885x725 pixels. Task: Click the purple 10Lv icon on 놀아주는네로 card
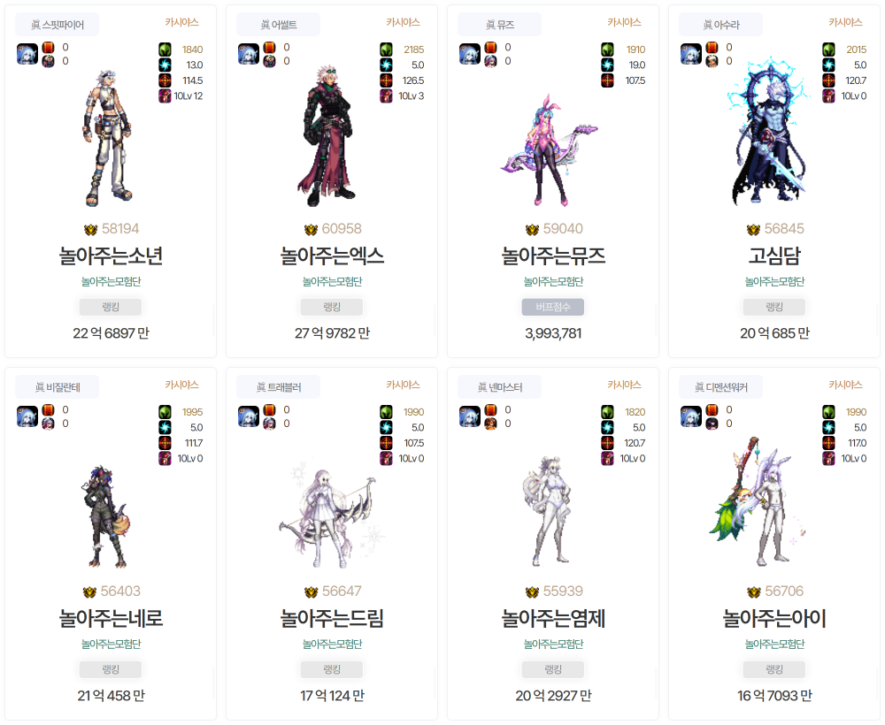point(165,458)
